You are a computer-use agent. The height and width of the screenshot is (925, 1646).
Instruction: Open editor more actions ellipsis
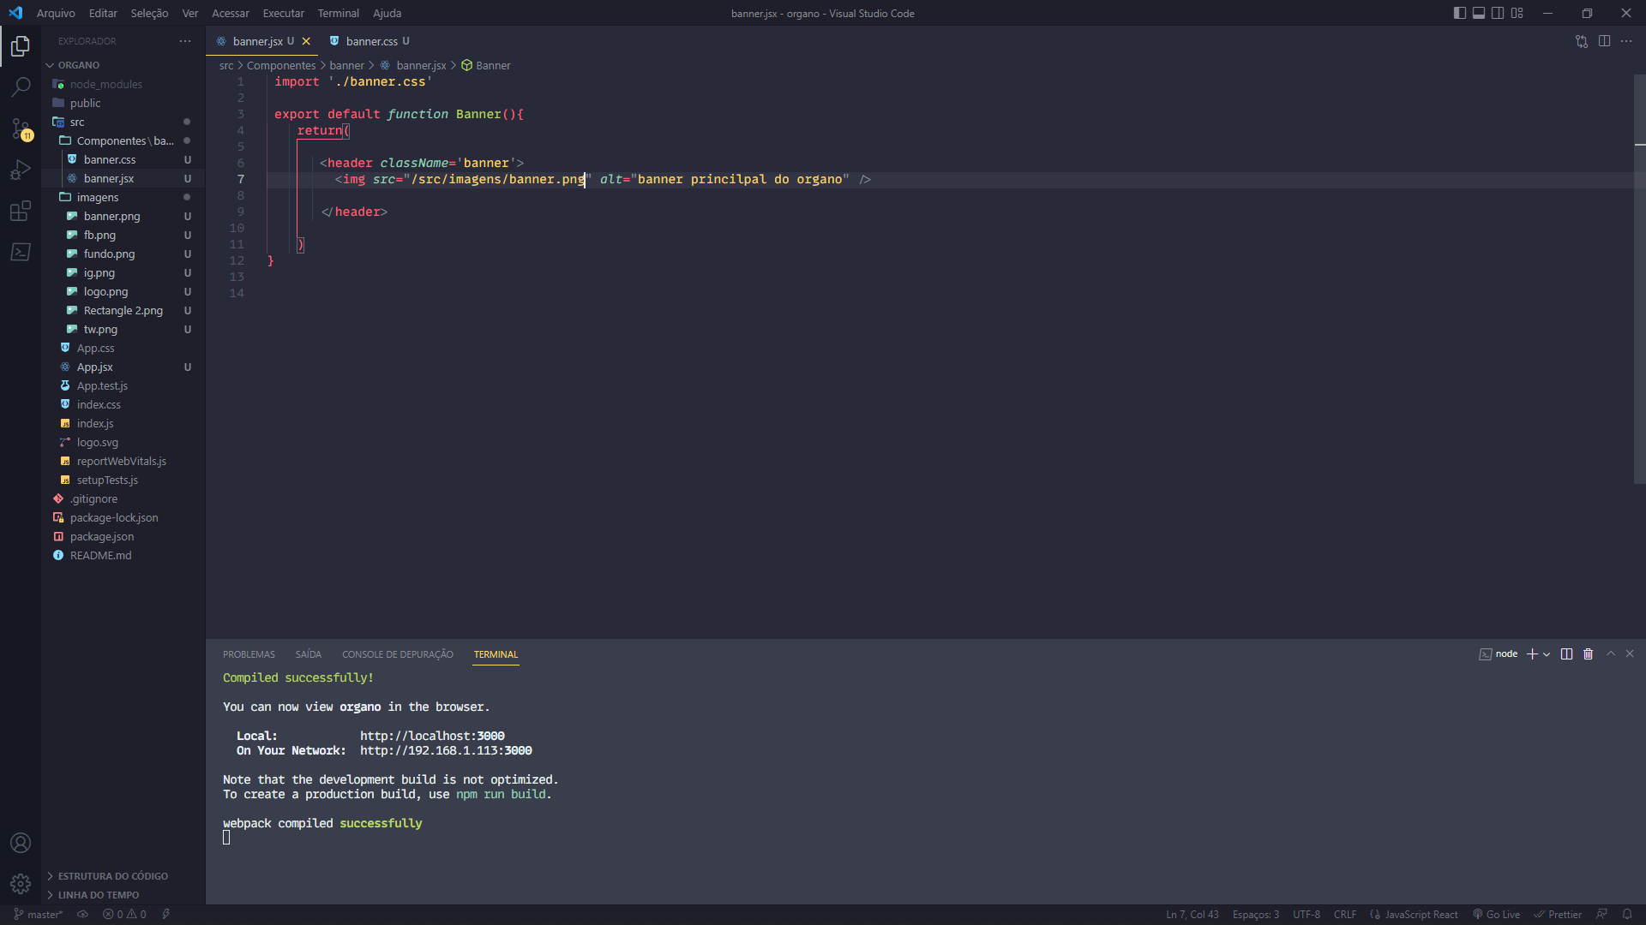(x=1626, y=41)
